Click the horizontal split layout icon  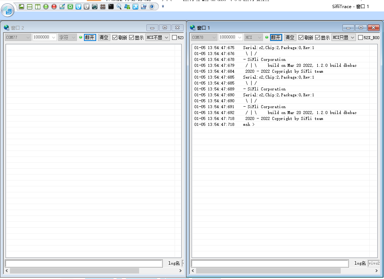coord(30,7)
